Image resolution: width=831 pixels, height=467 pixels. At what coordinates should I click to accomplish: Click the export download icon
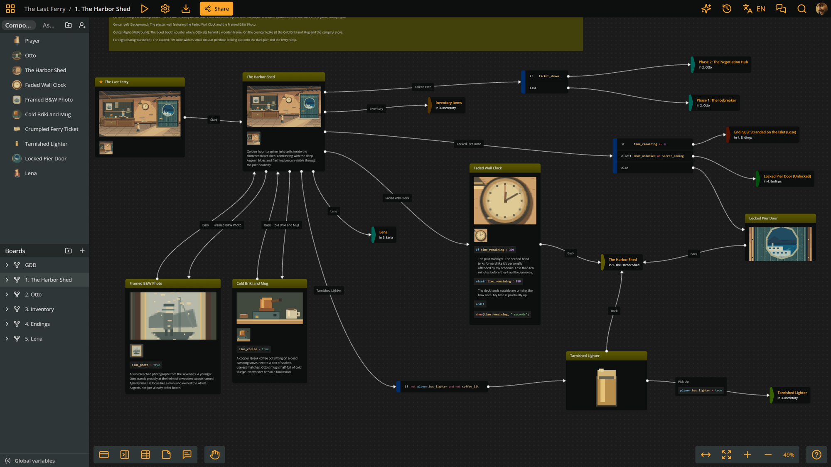tap(186, 9)
